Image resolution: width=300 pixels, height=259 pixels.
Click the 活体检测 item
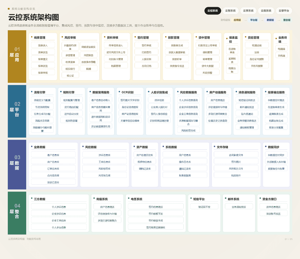tap(159, 100)
